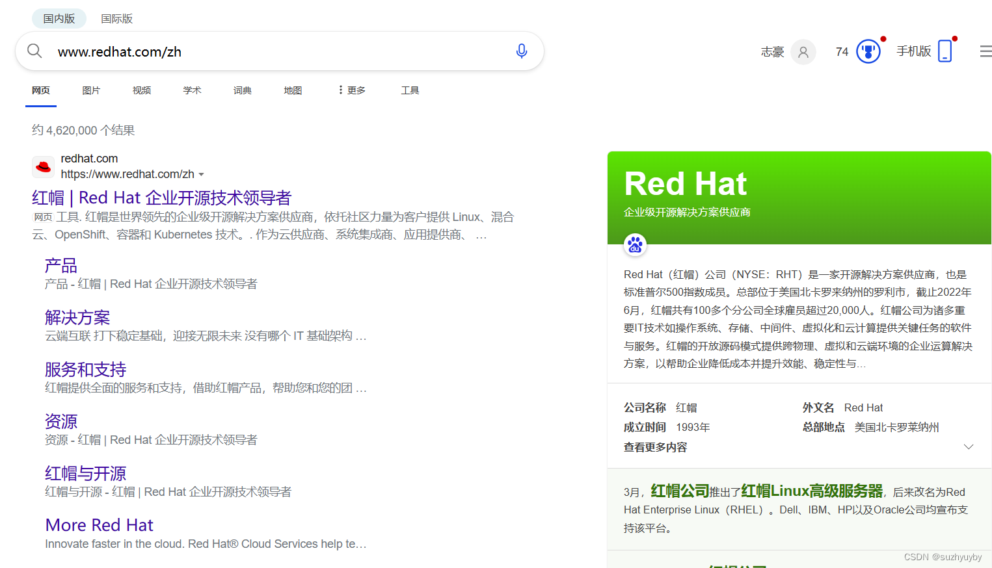The width and height of the screenshot is (992, 568).
Task: Click the 志豪 user profile avatar
Action: (803, 51)
